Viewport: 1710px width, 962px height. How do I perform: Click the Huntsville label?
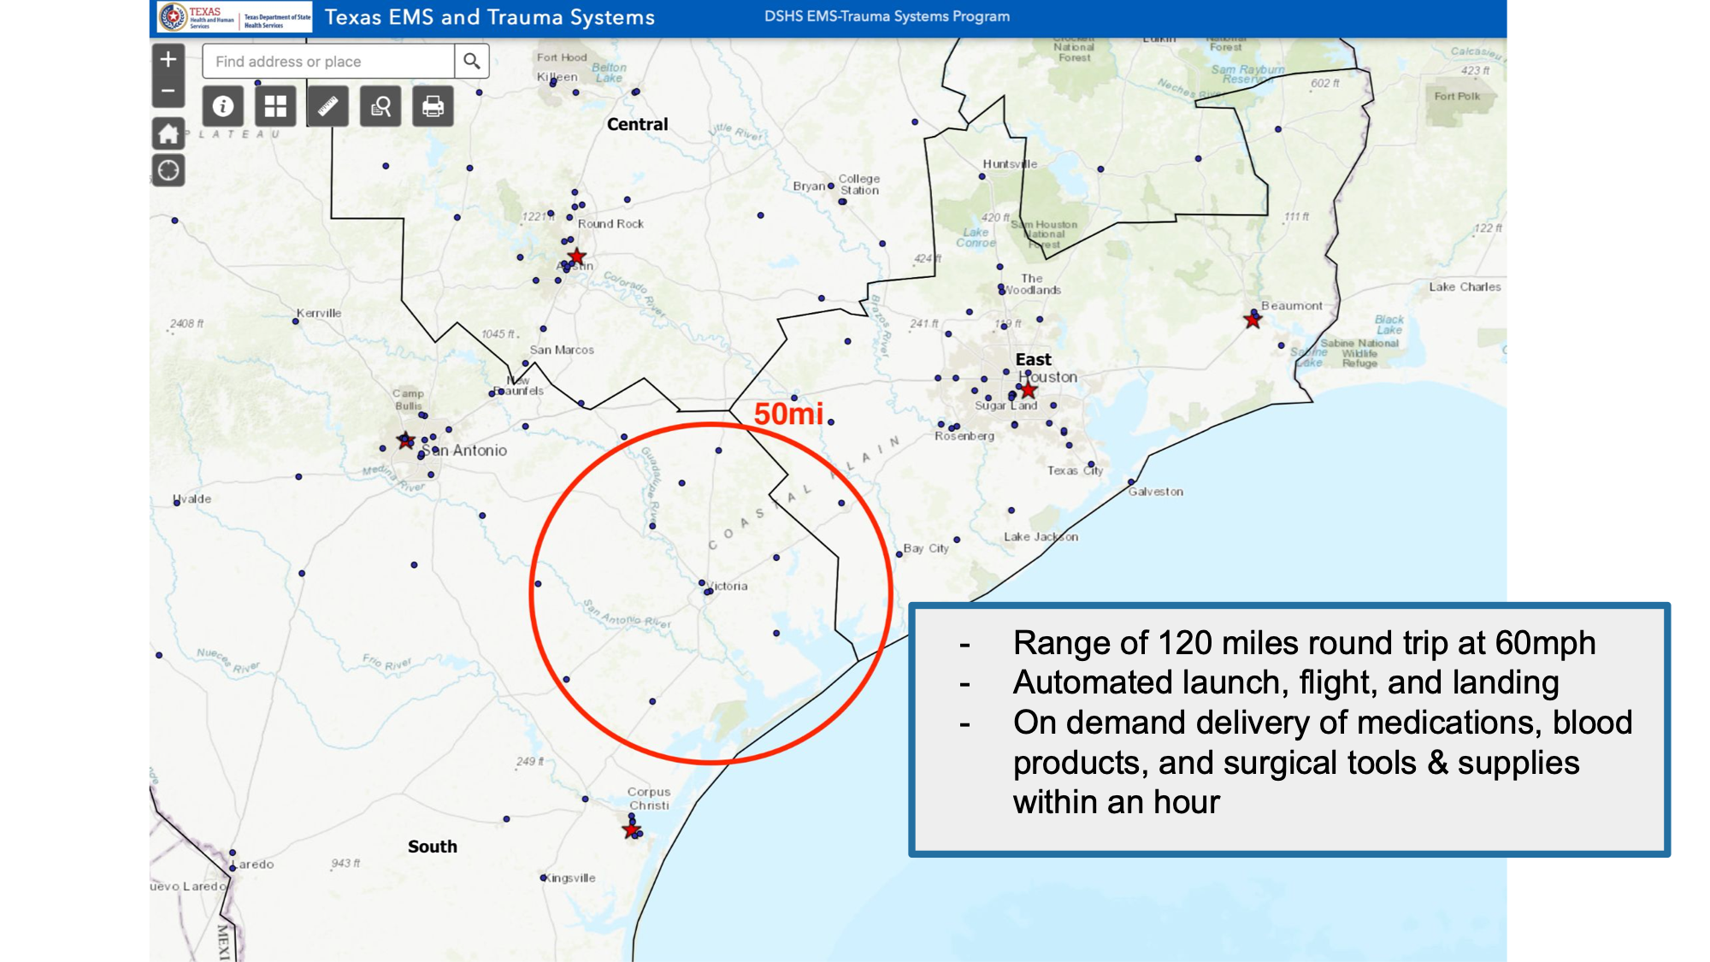click(1010, 164)
